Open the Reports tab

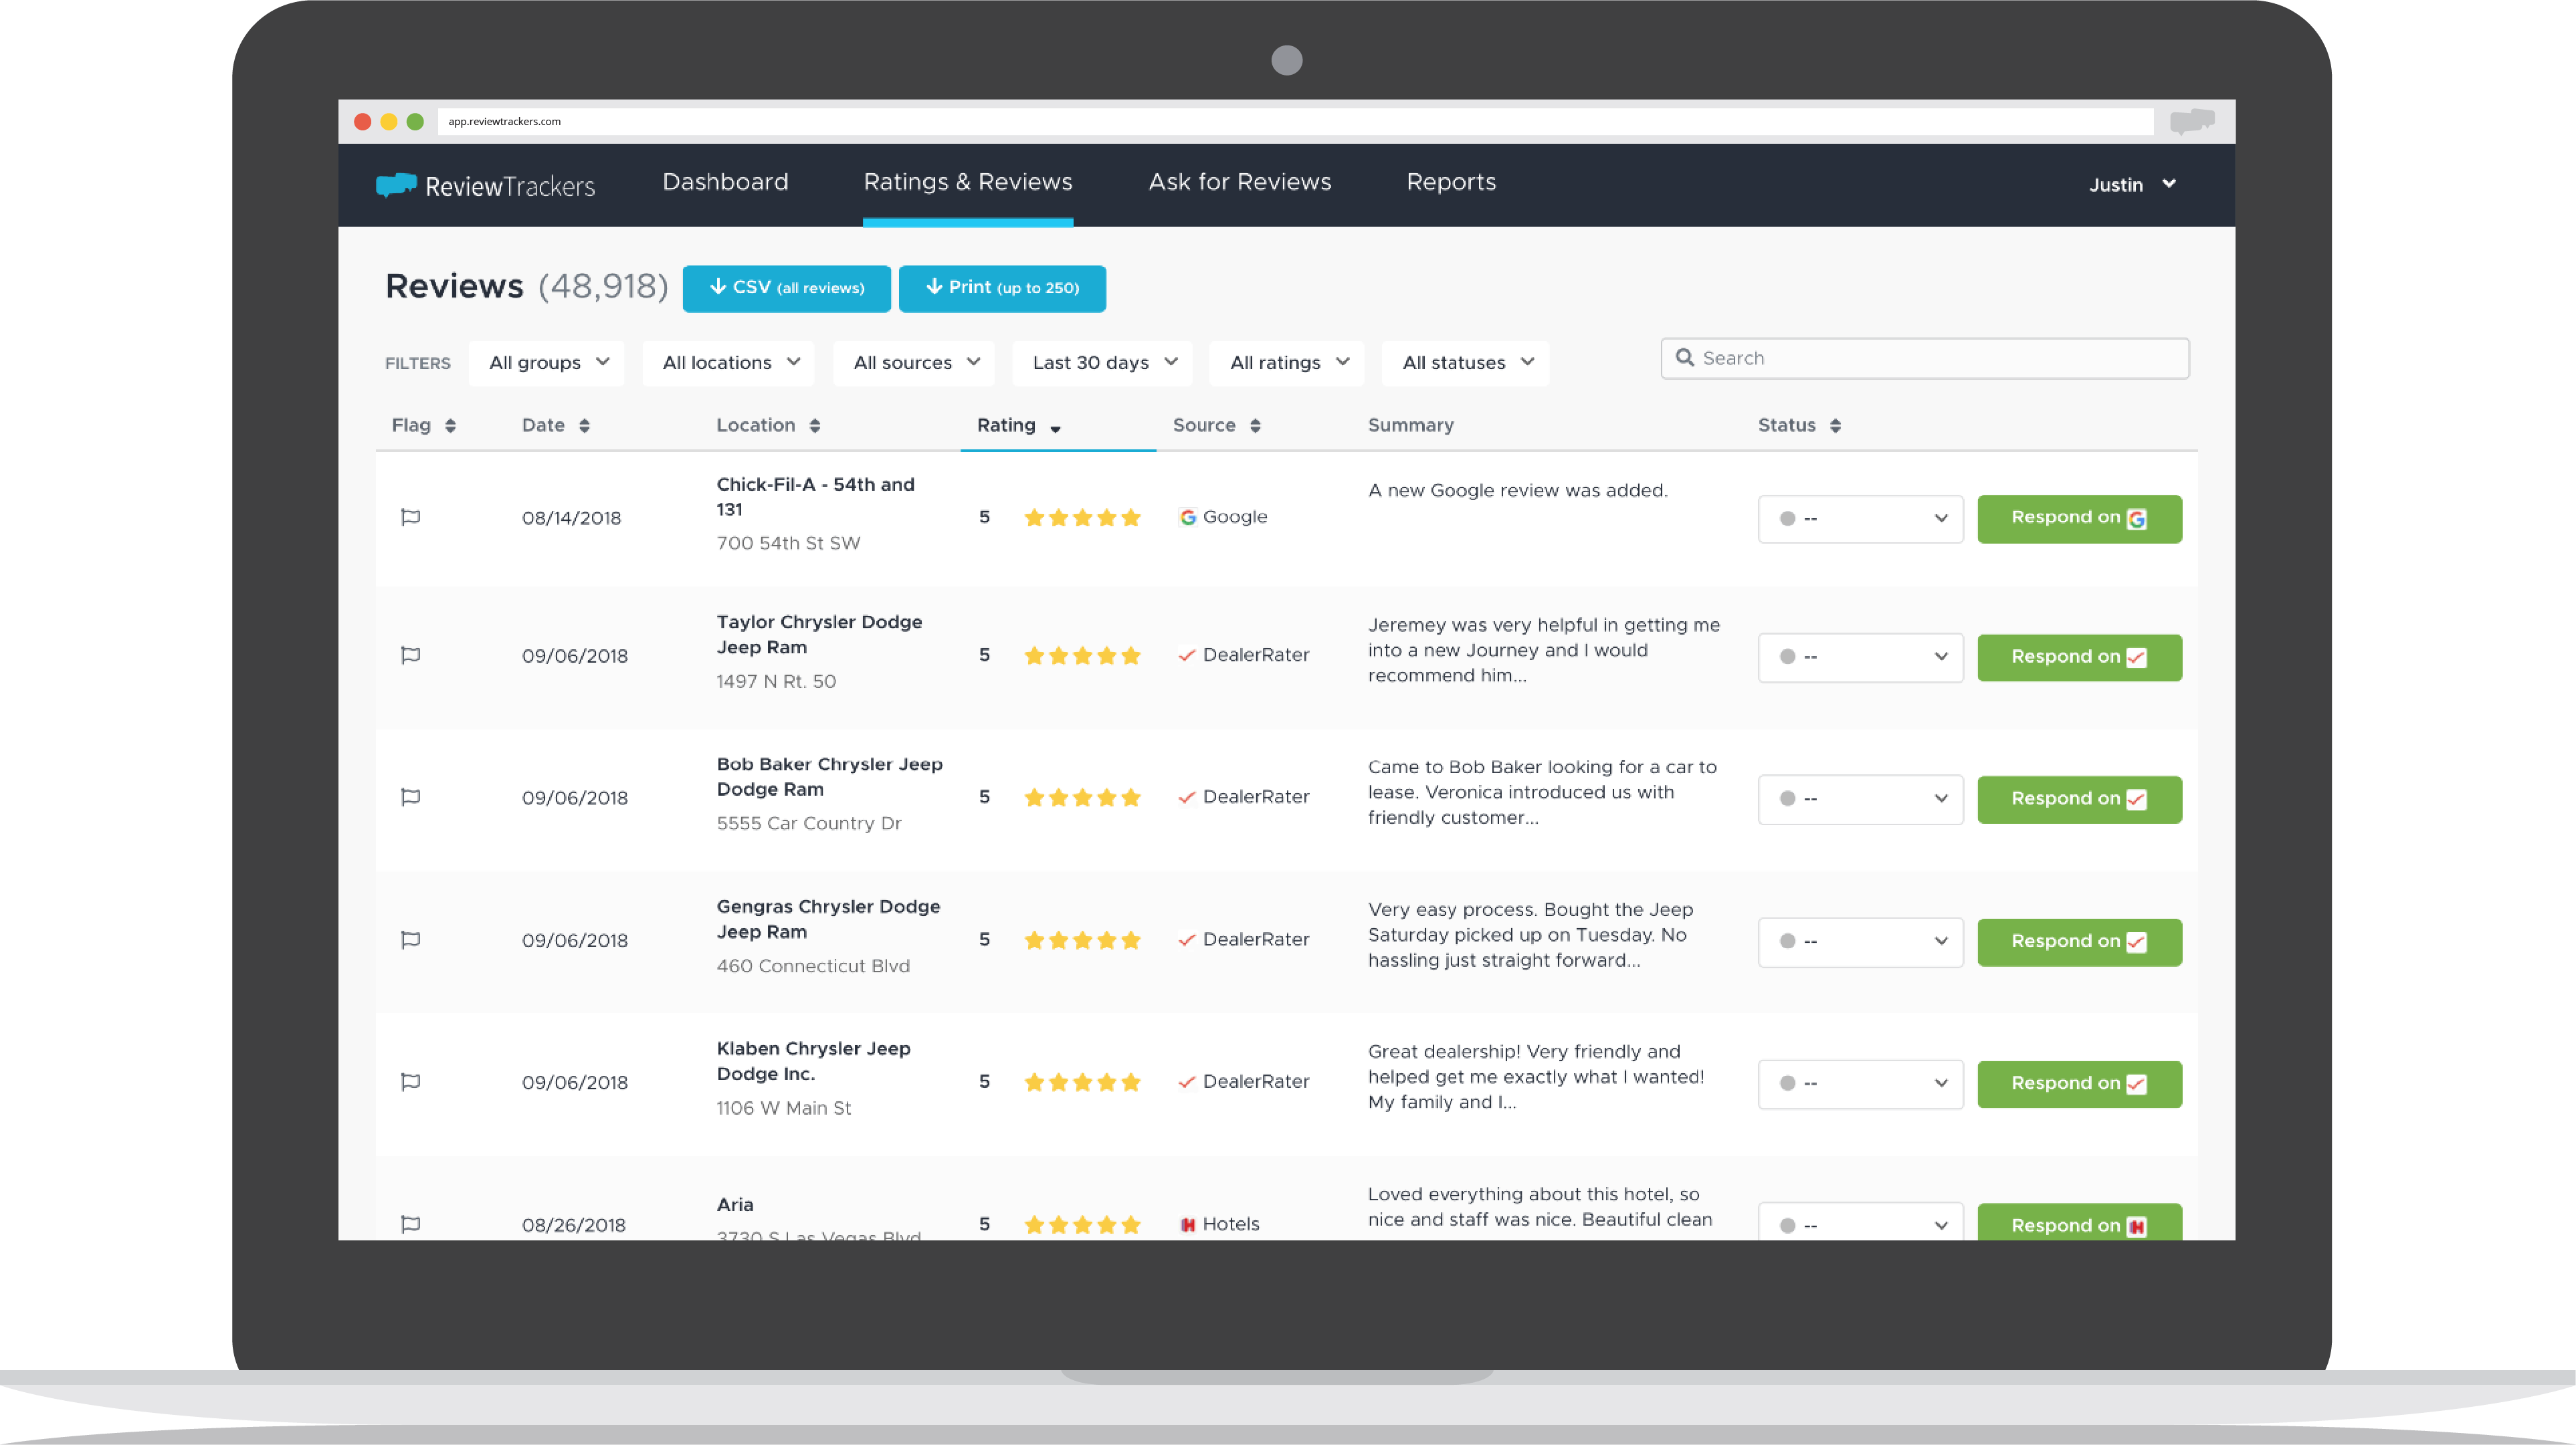pyautogui.click(x=1451, y=183)
